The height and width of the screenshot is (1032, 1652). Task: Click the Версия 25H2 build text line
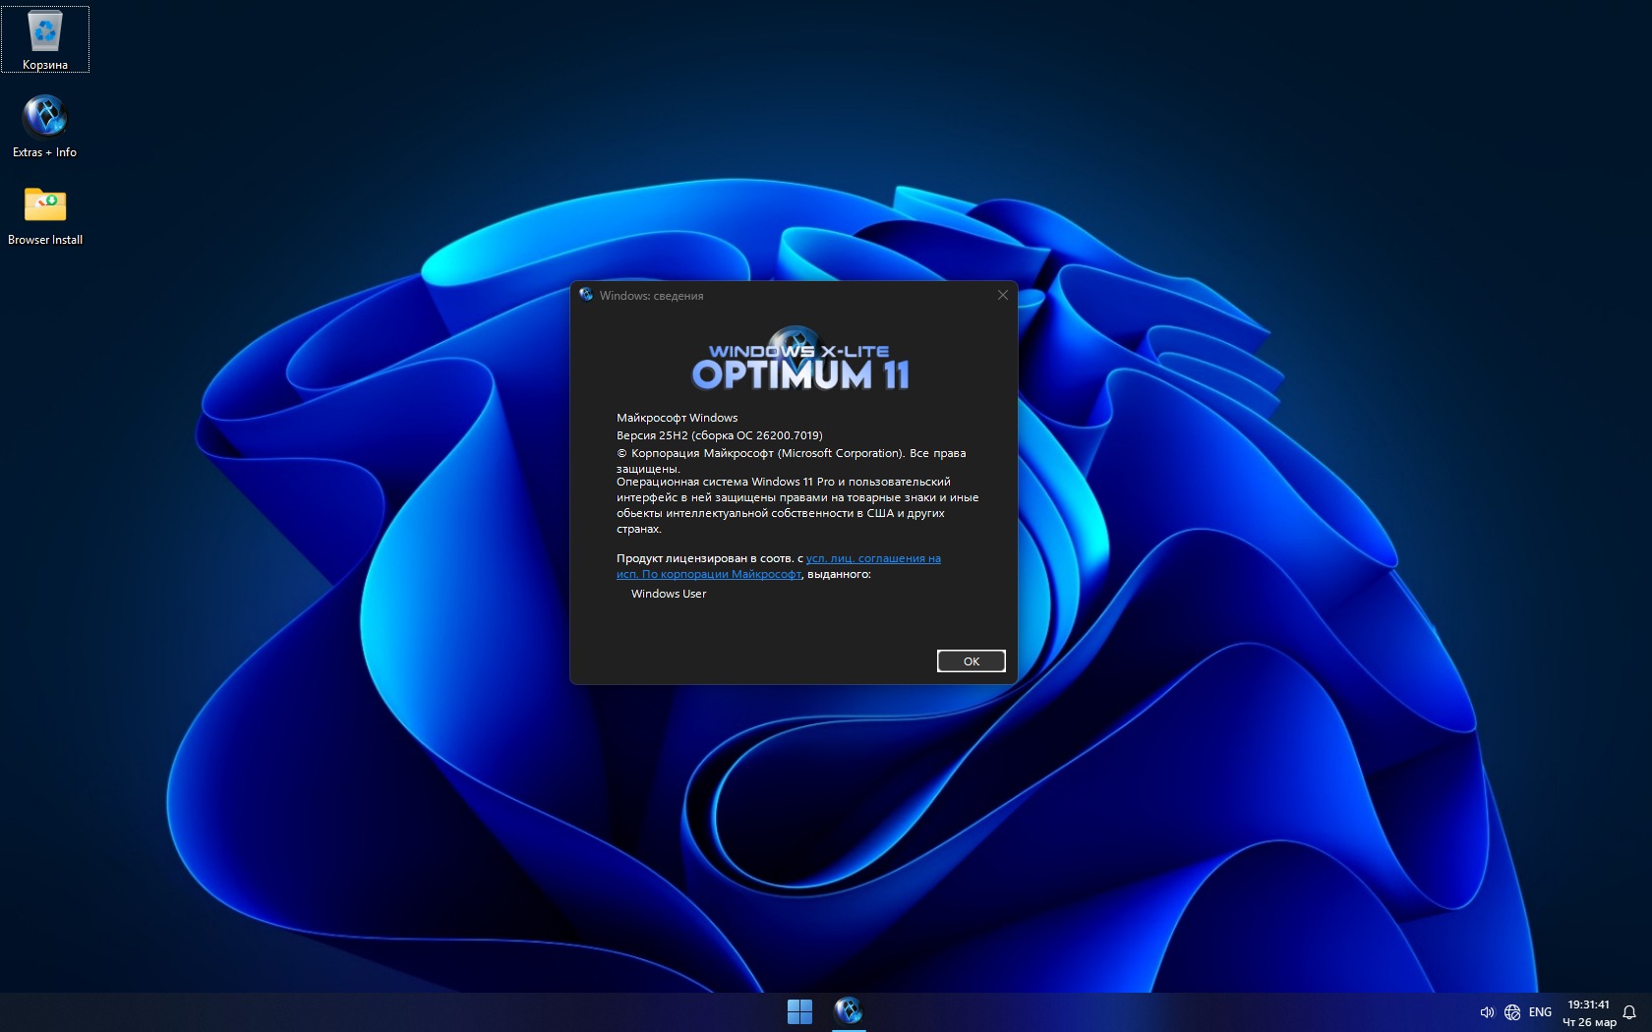tap(719, 435)
